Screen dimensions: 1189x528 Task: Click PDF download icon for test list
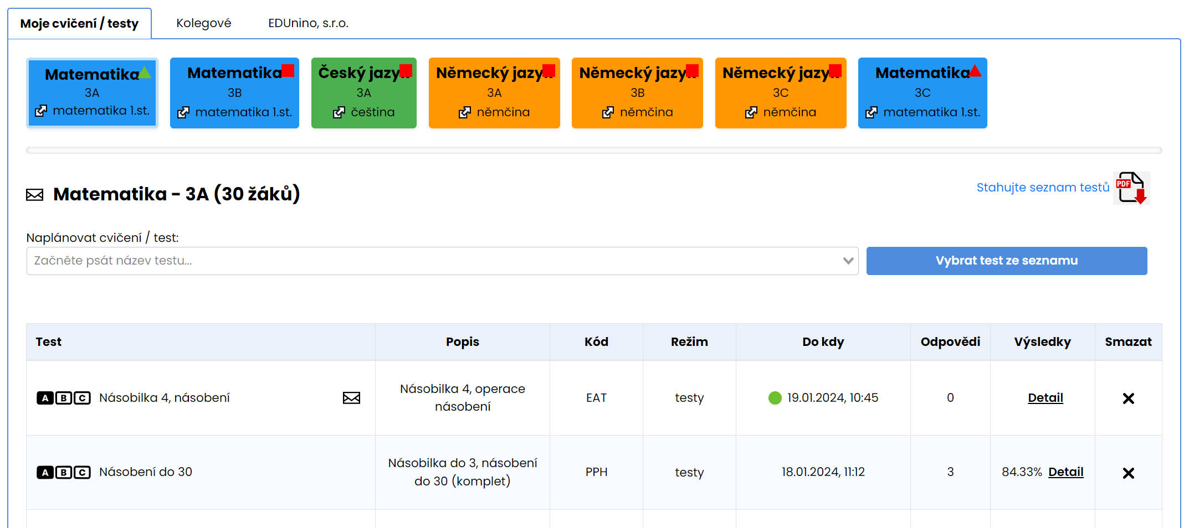(1131, 188)
